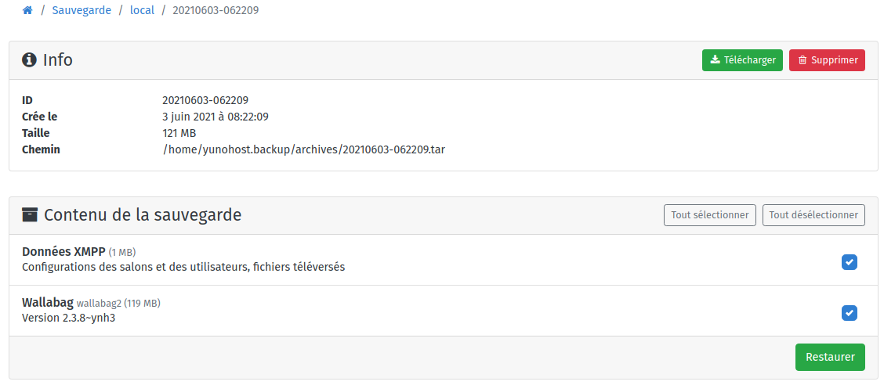Open the Sauvegarde breadcrumb link
This screenshot has width=884, height=385.
[82, 10]
